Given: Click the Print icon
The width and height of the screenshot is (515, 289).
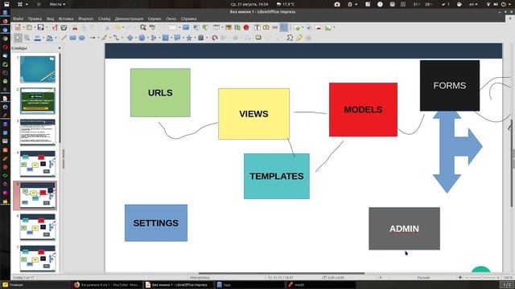Looking at the screenshot, I should (x=64, y=28).
